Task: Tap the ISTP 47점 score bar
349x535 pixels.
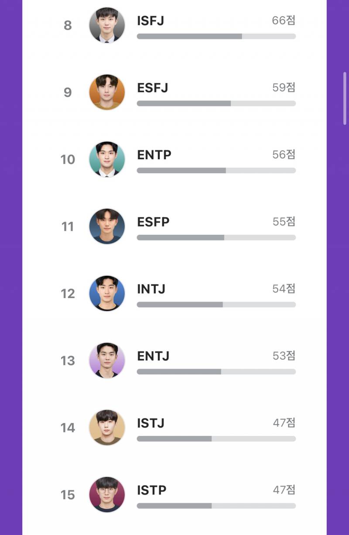Action: pos(216,505)
